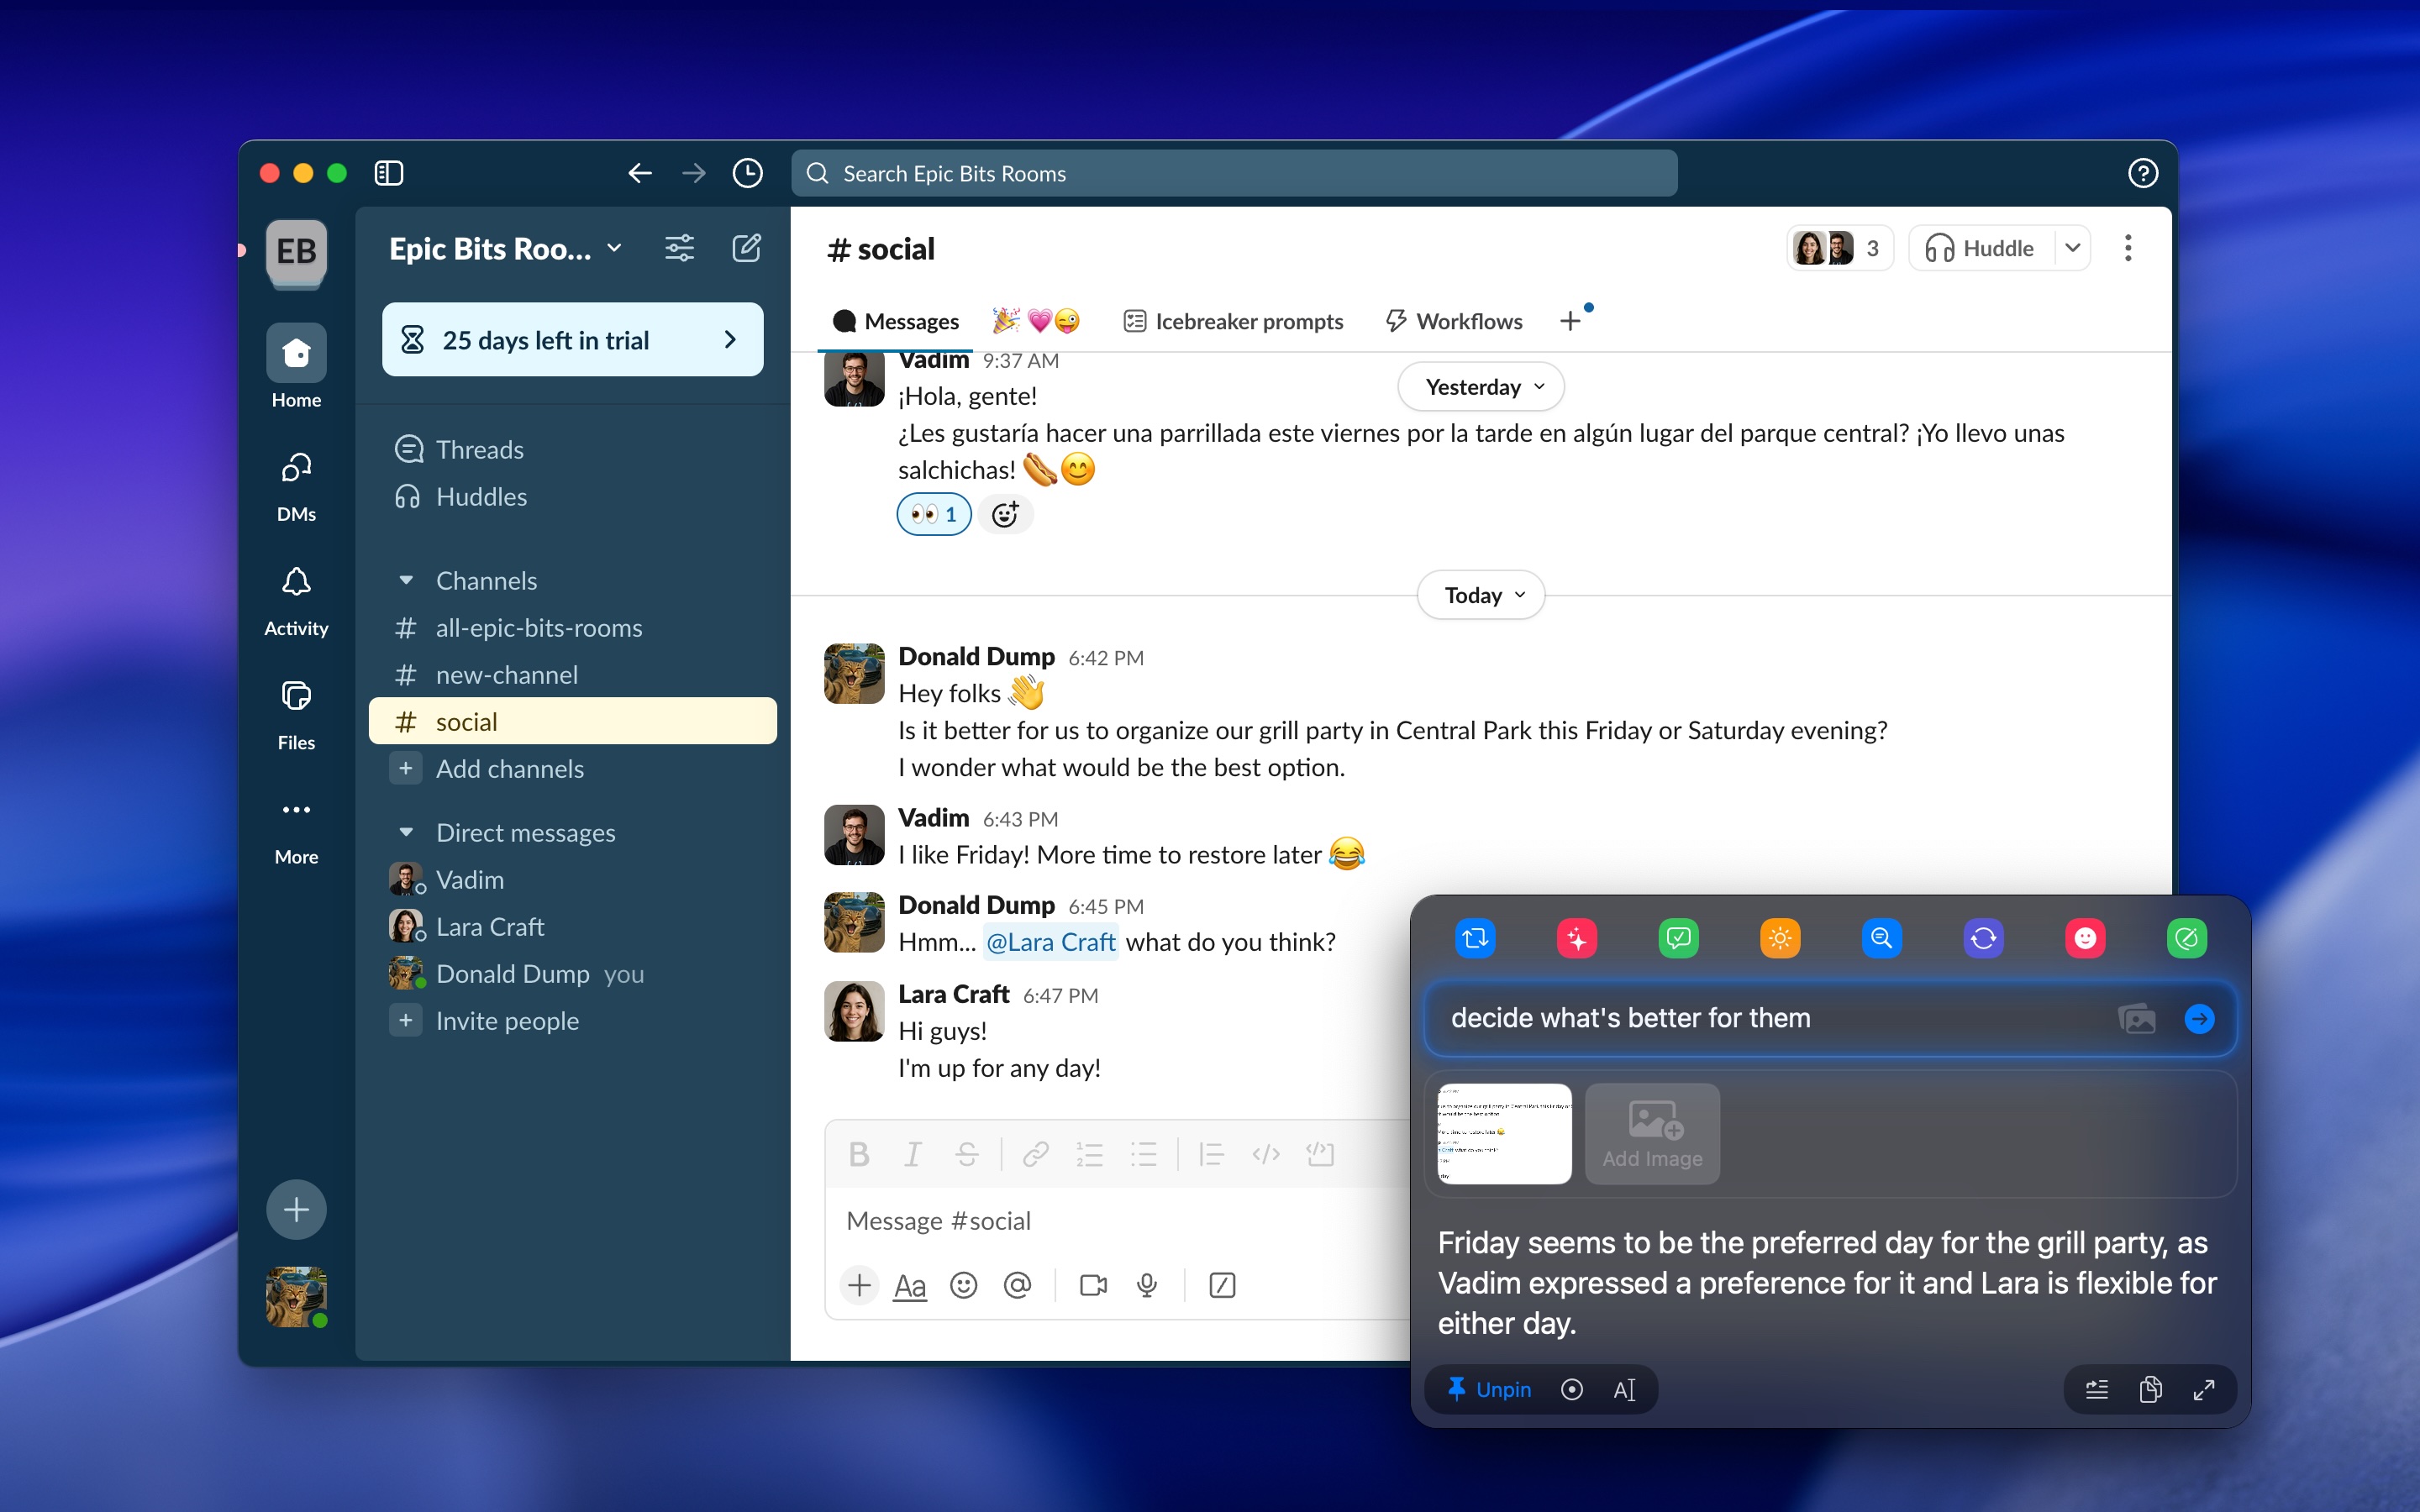Viewport: 2420px width, 1512px height.
Task: Click the blue rephrase icon in AI panel
Action: click(1475, 938)
